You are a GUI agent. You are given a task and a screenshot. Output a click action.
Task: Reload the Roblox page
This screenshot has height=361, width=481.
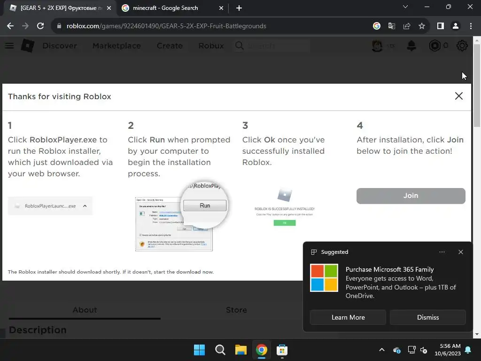coord(40,26)
